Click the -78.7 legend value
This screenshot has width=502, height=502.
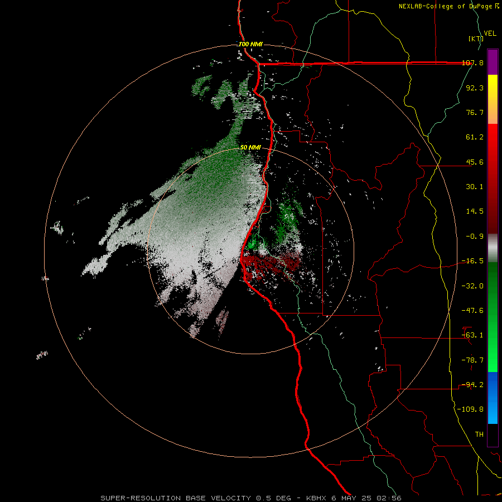point(472,360)
